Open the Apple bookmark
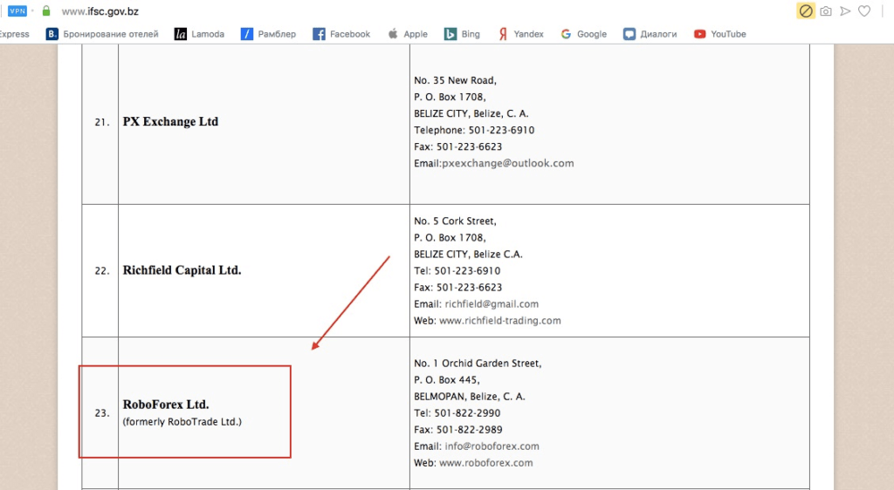 [x=407, y=34]
